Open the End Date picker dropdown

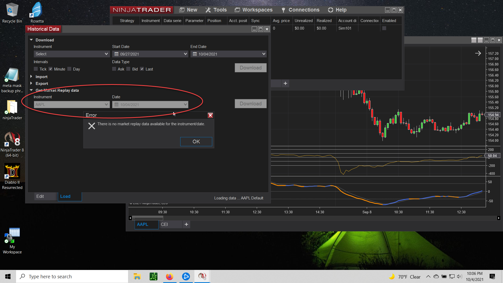(263, 54)
